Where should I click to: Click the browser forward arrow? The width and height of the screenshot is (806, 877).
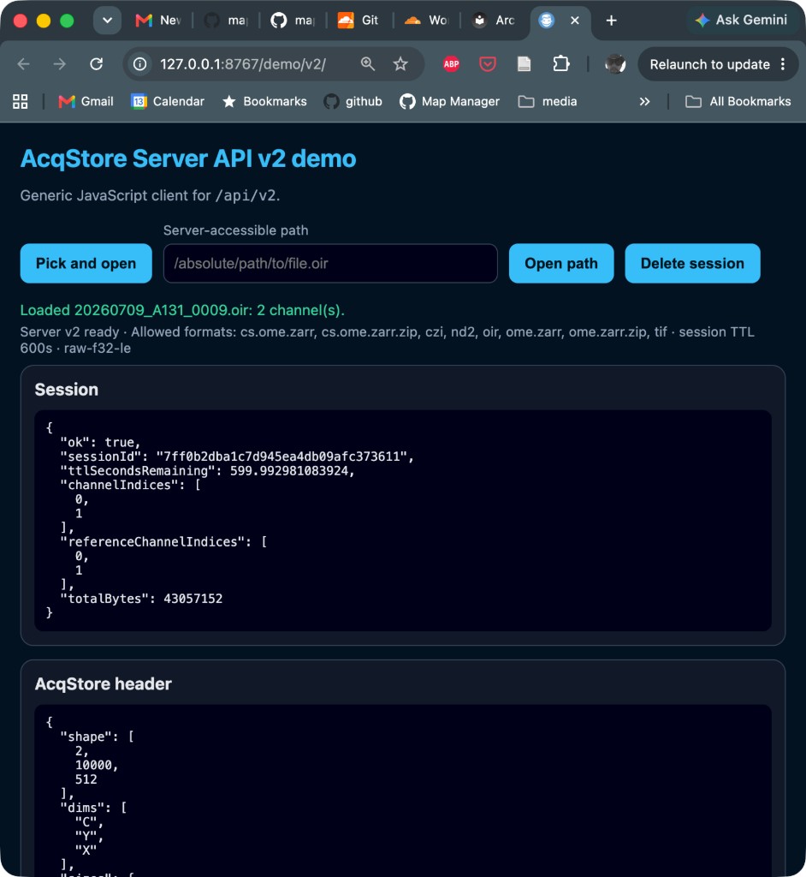click(59, 64)
